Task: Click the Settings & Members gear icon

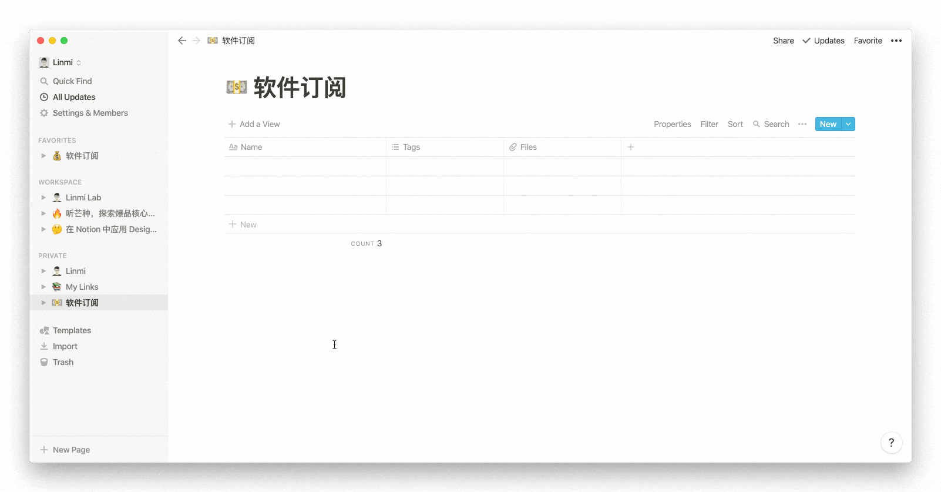Action: click(44, 113)
